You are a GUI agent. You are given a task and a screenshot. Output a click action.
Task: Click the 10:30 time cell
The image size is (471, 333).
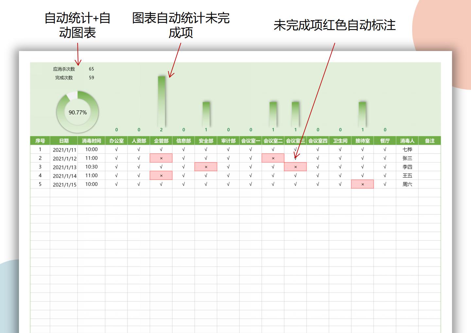(x=92, y=167)
